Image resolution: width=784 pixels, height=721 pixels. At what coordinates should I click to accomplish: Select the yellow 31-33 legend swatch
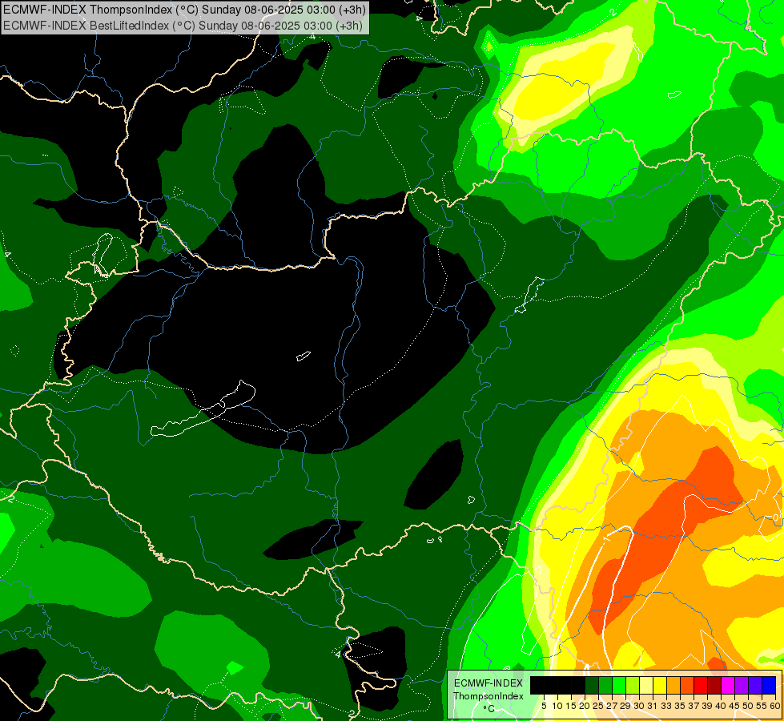click(x=660, y=685)
